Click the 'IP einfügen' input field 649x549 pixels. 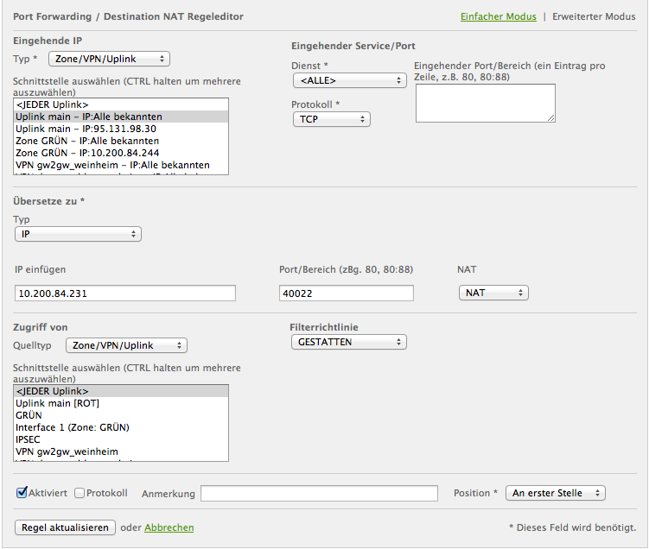(125, 293)
